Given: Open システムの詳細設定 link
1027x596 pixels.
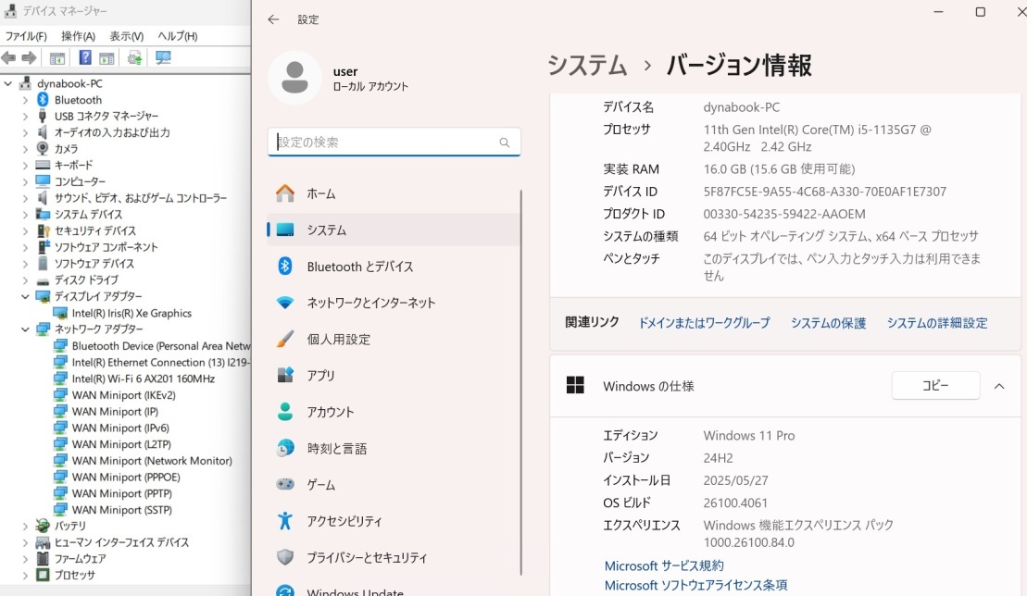Looking at the screenshot, I should [x=936, y=323].
